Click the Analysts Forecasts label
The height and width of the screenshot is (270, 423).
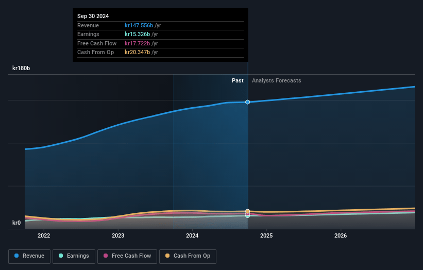pyautogui.click(x=277, y=81)
